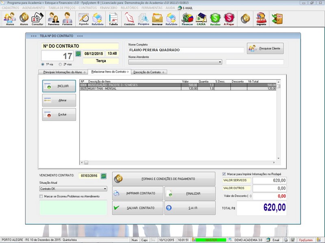Open the RELATÓRIOS menu
Viewport: 325px width, 243px height.
pos(130,8)
